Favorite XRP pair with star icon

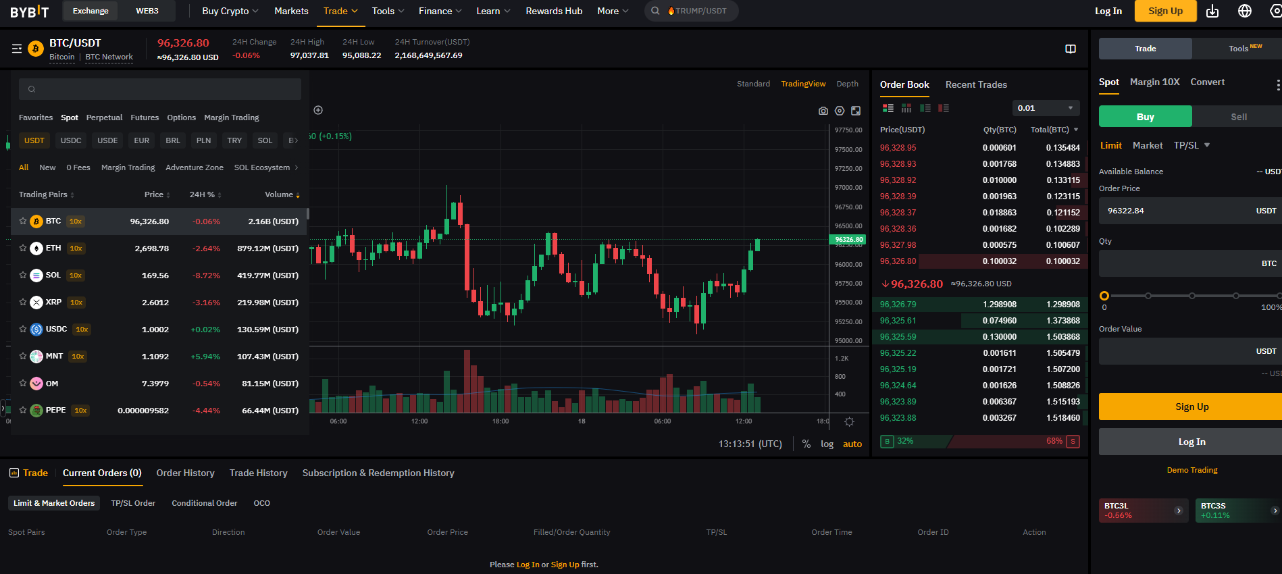pyautogui.click(x=23, y=302)
